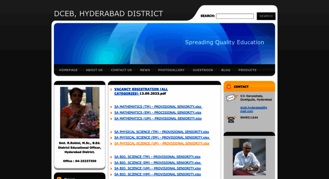The height and width of the screenshot is (179, 329).
Task: Click the address V.V. Kanyashala, Gowliguda, Hyderabad
Action: point(256,98)
